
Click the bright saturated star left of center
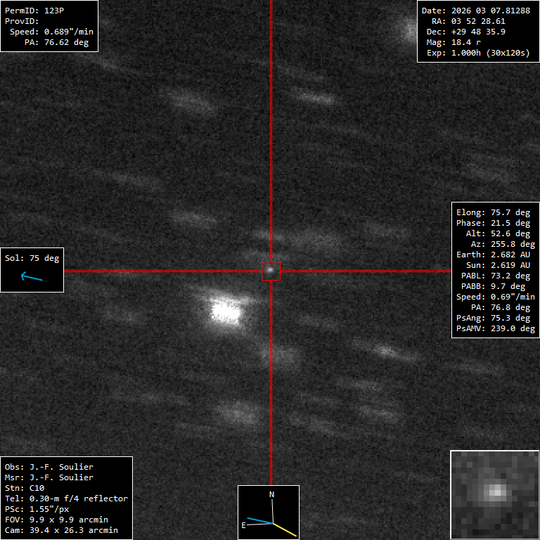tap(226, 310)
